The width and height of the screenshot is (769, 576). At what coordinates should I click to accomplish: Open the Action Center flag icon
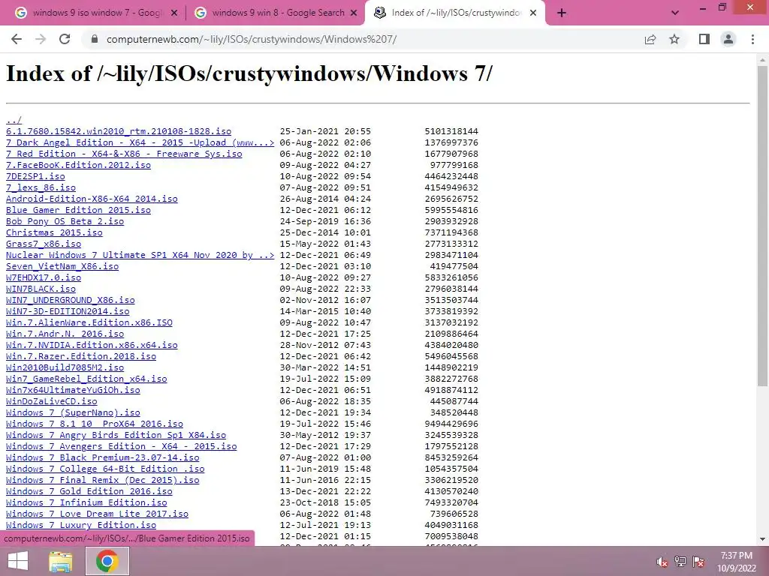(698, 562)
